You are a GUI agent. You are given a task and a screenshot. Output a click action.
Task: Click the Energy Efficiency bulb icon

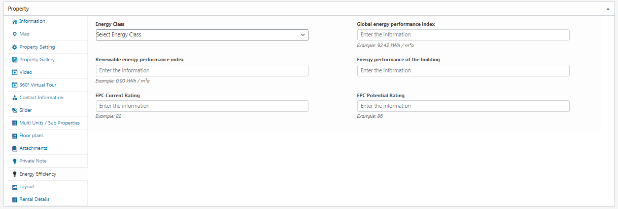[x=15, y=174]
